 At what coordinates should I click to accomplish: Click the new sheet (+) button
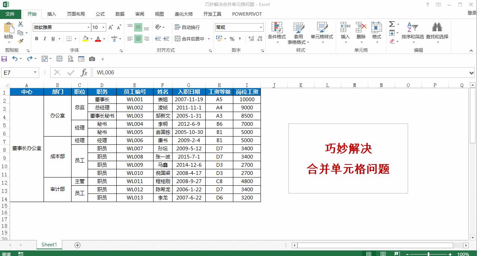pyautogui.click(x=77, y=245)
